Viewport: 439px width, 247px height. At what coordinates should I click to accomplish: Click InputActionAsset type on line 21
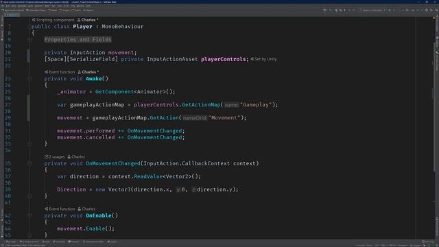172,59
